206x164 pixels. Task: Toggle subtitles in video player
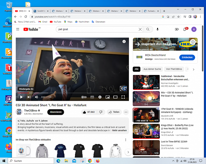tap(92, 97)
